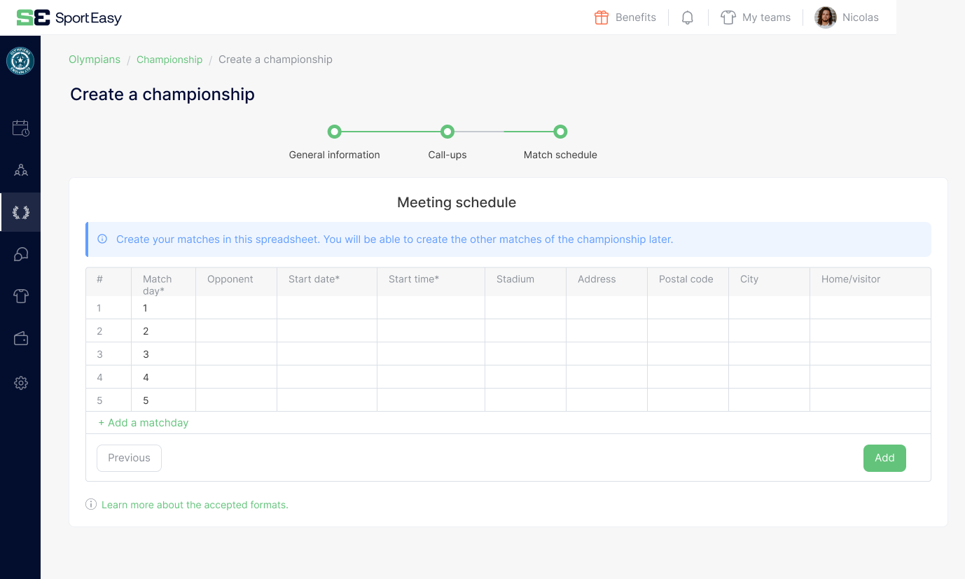This screenshot has height=579, width=965.
Task: Click the Home/visitor column header
Action: (870, 282)
